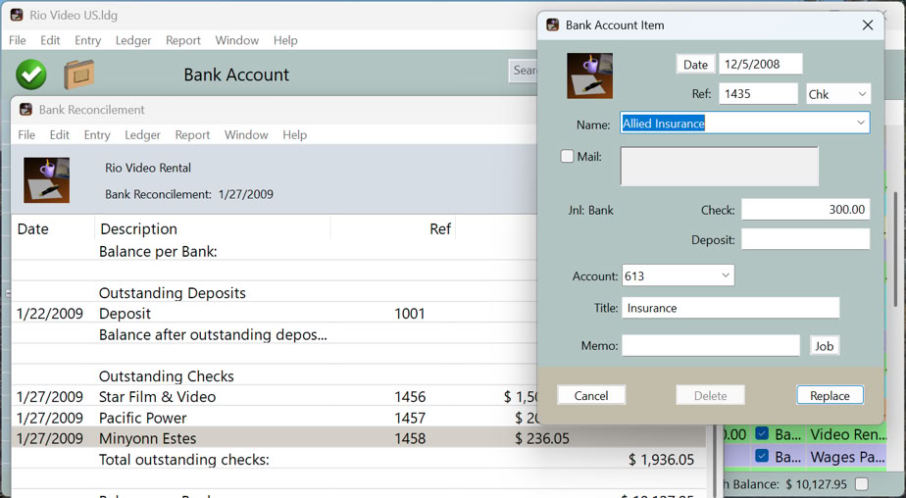Click the Check amount field showing 300.00
Image resolution: width=906 pixels, height=498 pixels.
tap(805, 209)
